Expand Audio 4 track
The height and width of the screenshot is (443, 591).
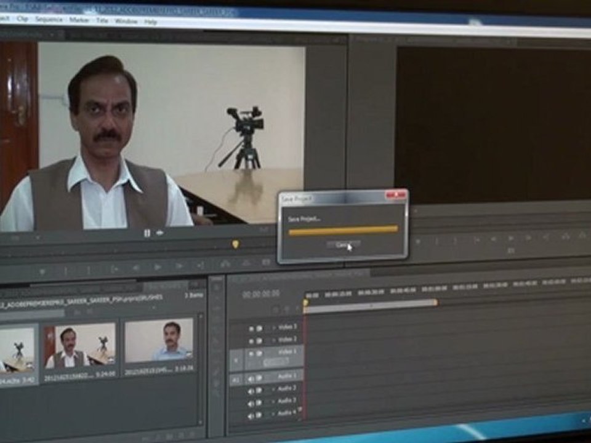tap(274, 414)
